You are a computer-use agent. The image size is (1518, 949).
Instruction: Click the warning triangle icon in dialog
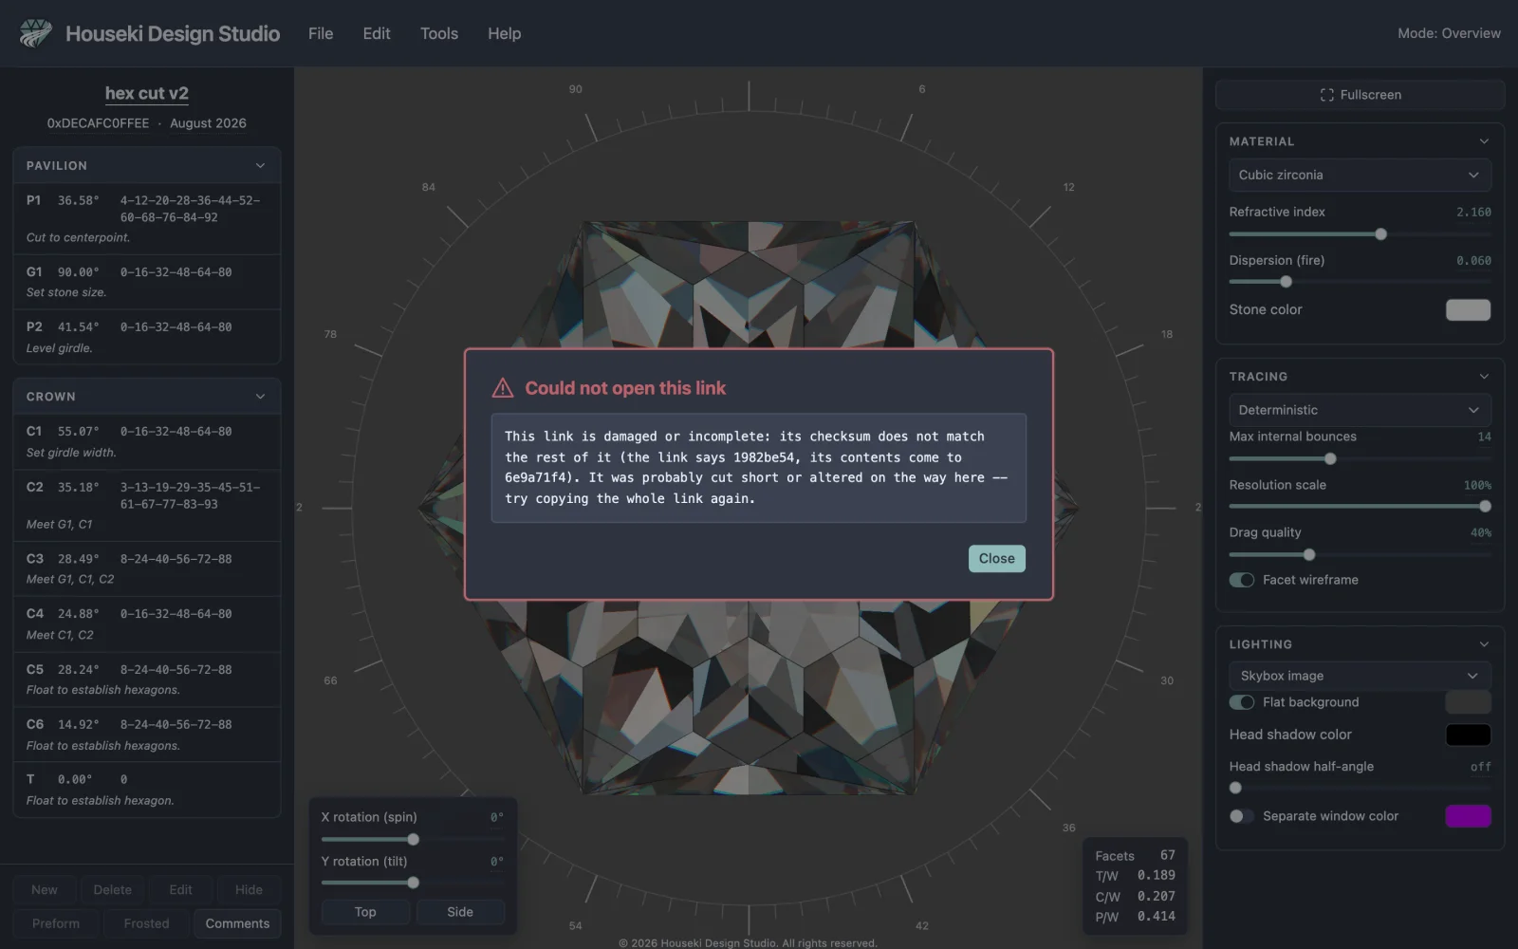click(x=502, y=388)
